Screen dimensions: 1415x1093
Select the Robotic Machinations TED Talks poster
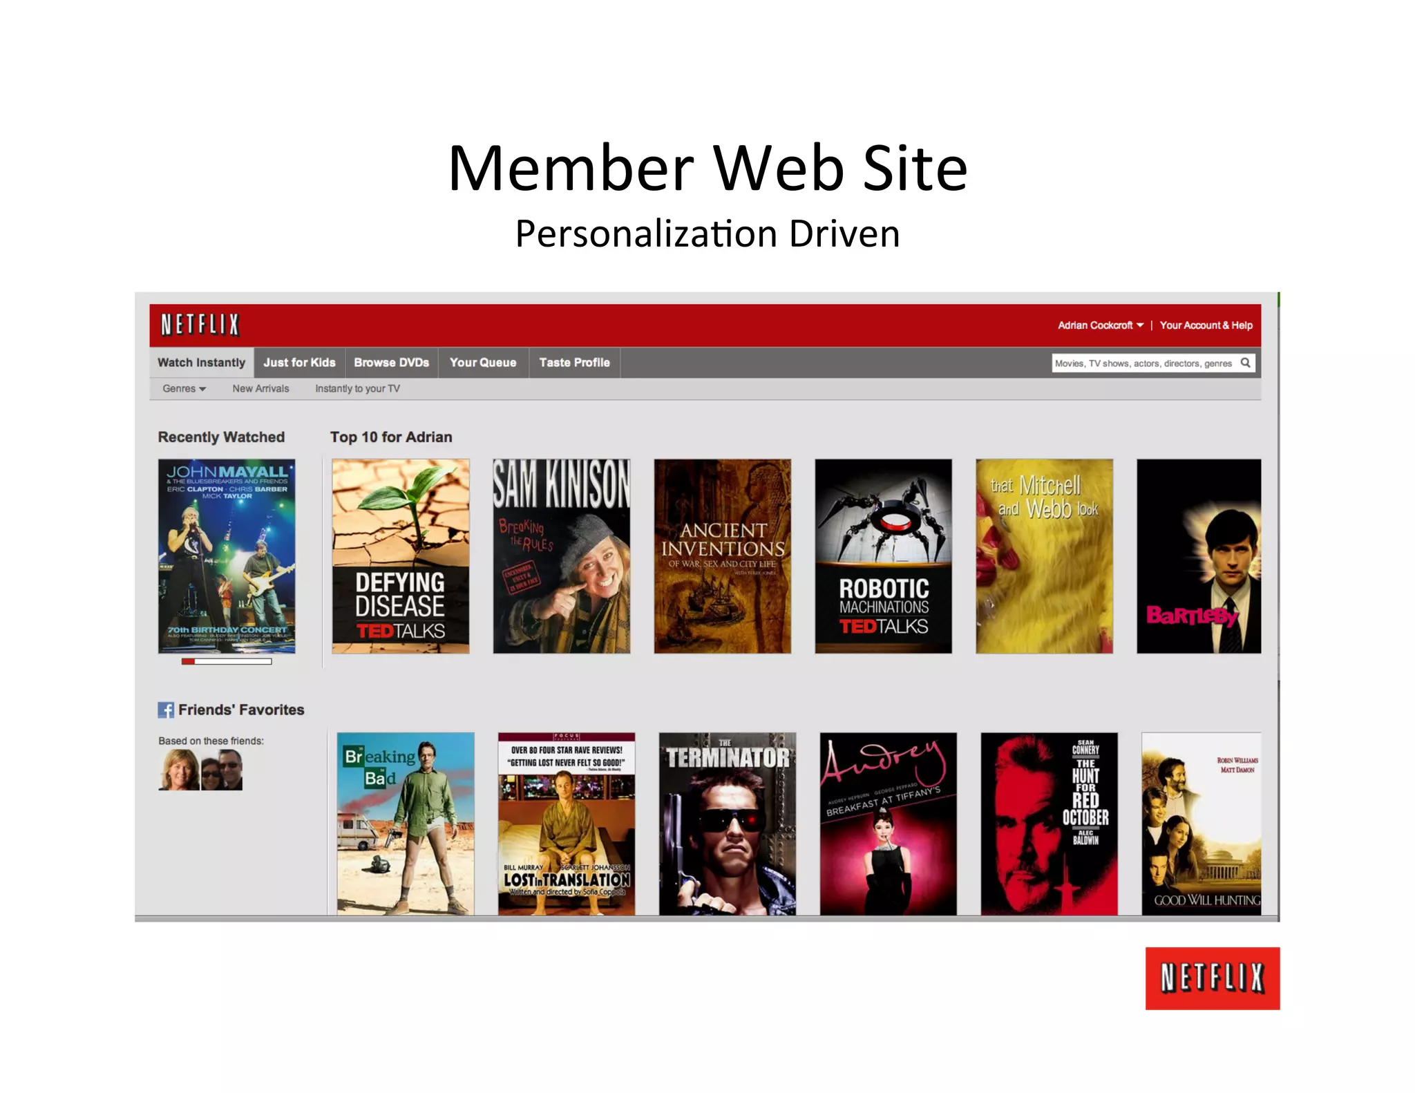point(884,556)
